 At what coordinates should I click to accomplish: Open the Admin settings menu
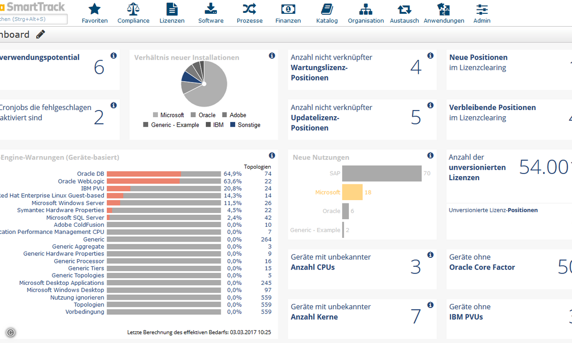(482, 13)
